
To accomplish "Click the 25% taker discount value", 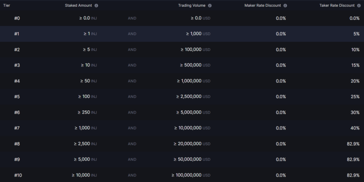I will coord(355,97).
